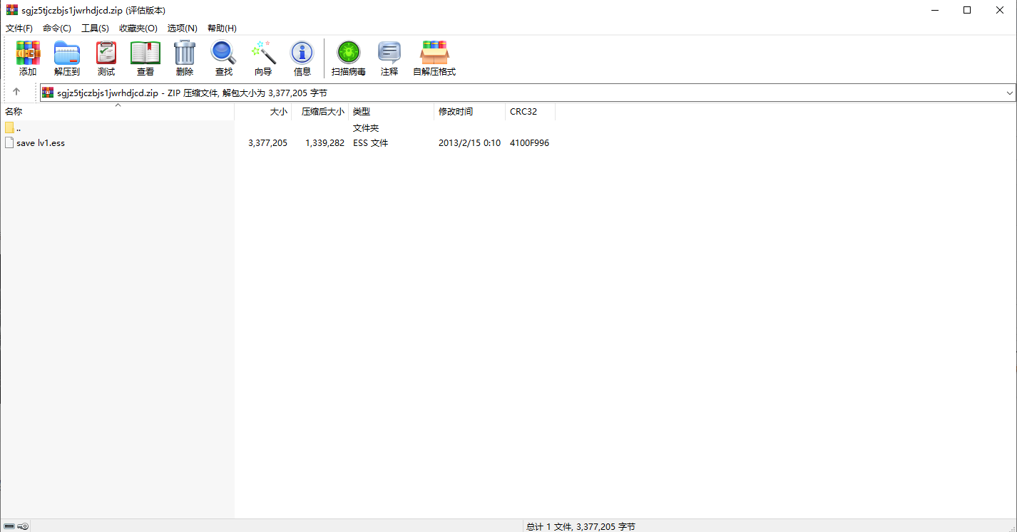The width and height of the screenshot is (1017, 532).
Task: Open the 命令(C) menu
Action: pyautogui.click(x=57, y=28)
